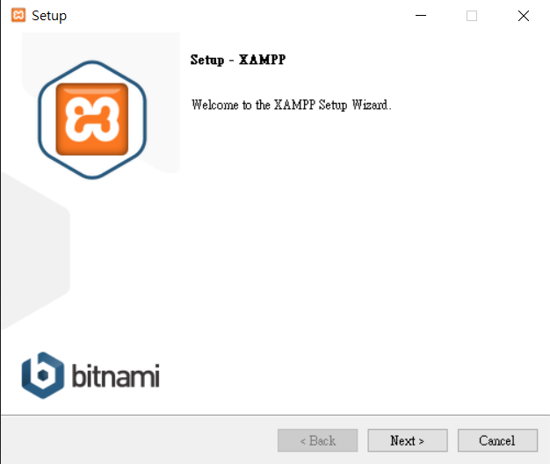This screenshot has width=550, height=464.
Task: Click the "Setup - XAMPP" heading
Action: (x=238, y=60)
